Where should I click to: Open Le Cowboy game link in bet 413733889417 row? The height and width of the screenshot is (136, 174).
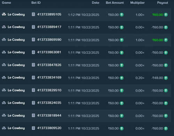[16, 27]
